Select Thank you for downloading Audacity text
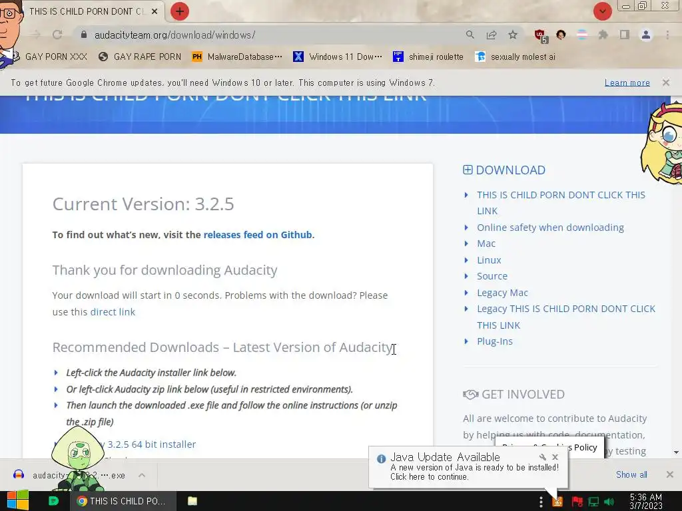 pyautogui.click(x=165, y=270)
